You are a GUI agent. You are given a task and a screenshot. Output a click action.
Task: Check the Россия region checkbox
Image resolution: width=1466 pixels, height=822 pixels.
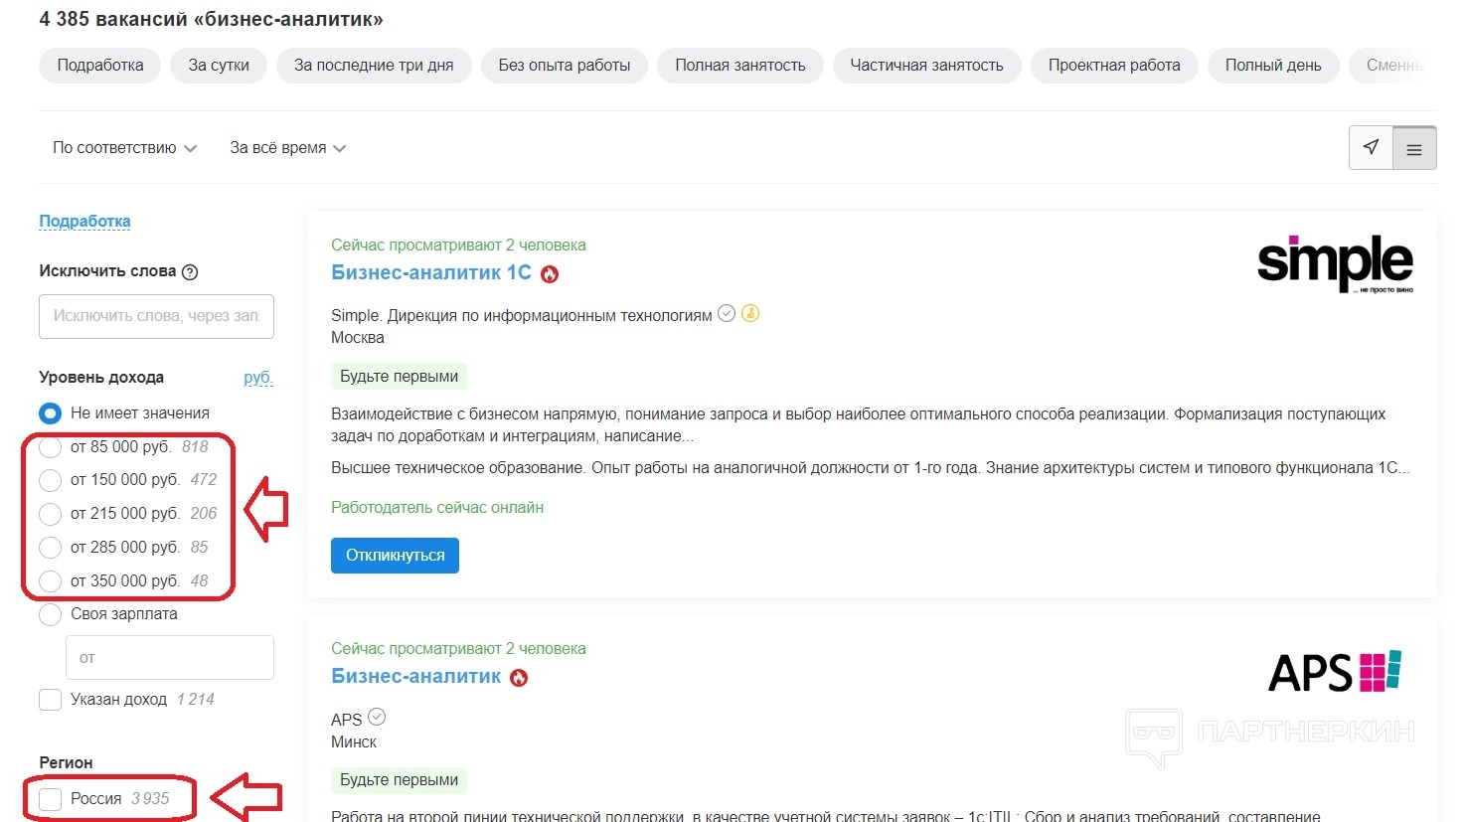(51, 799)
